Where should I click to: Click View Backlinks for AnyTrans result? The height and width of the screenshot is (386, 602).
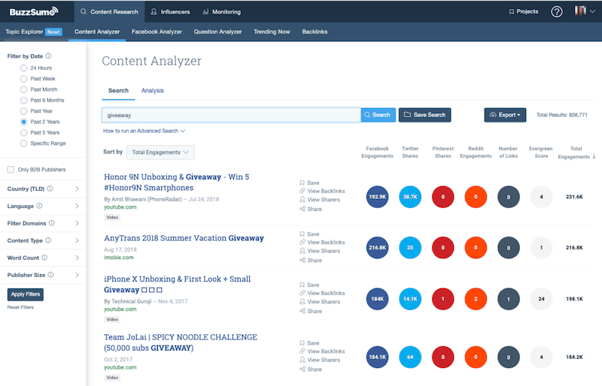(x=322, y=243)
